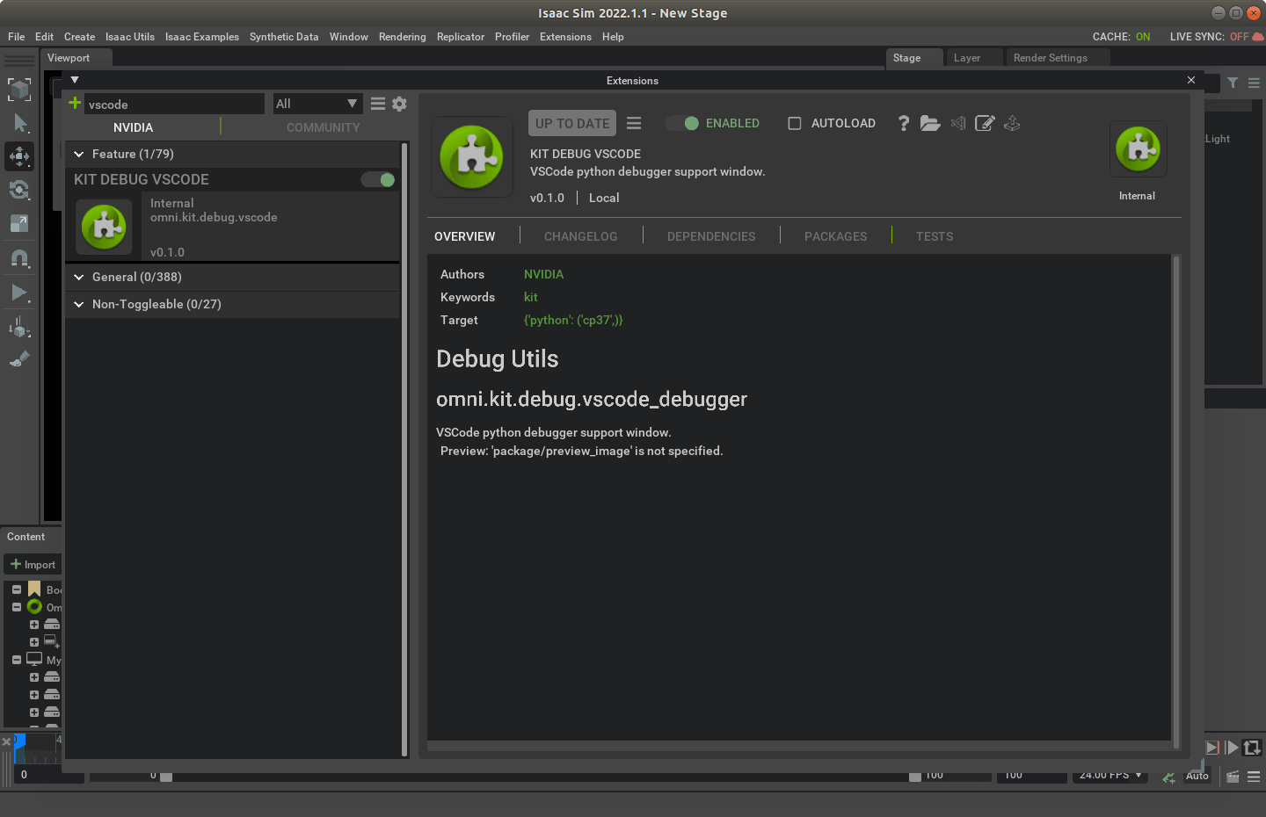Click the green plus add-extension icon
The height and width of the screenshot is (817, 1266).
pos(75,103)
